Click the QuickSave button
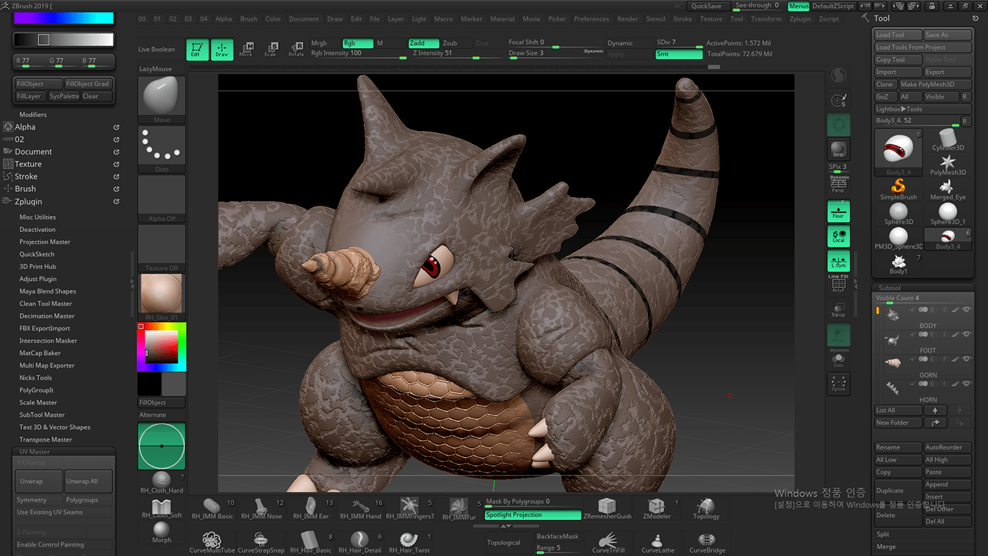 point(706,6)
